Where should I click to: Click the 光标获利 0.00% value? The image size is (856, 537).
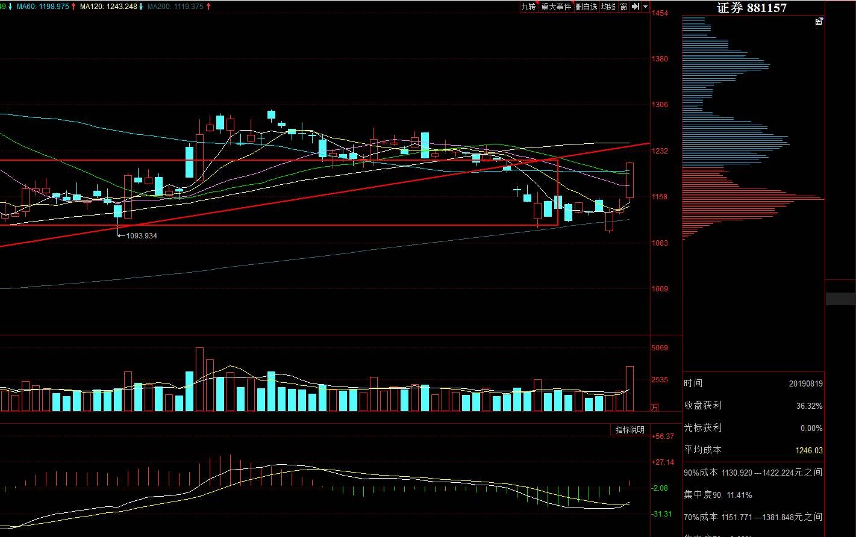pyautogui.click(x=810, y=429)
